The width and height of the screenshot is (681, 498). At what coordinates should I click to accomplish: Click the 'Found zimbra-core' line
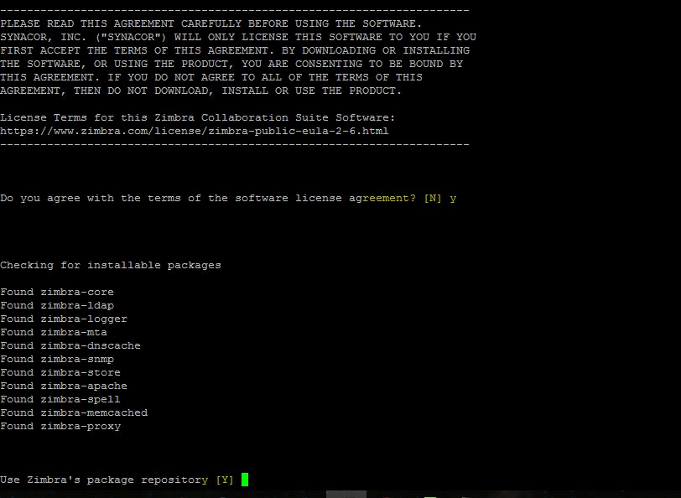pos(57,293)
